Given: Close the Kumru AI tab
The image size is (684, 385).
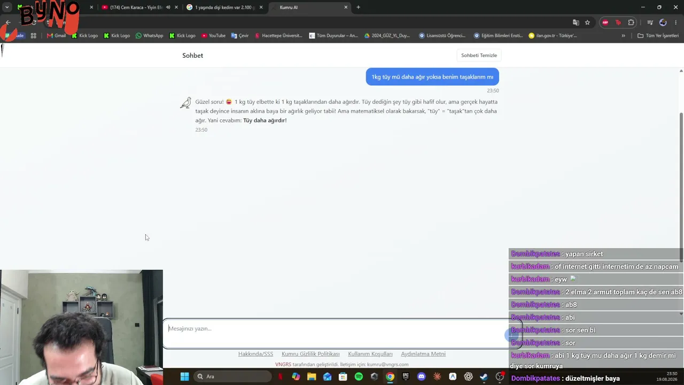Looking at the screenshot, I should tap(346, 7).
